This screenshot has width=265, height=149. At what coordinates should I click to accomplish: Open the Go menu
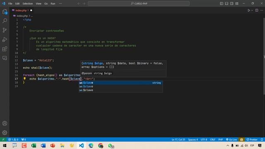tap(46, 4)
